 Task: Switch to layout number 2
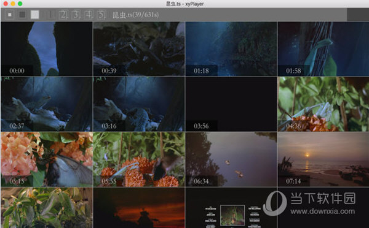(x=63, y=15)
